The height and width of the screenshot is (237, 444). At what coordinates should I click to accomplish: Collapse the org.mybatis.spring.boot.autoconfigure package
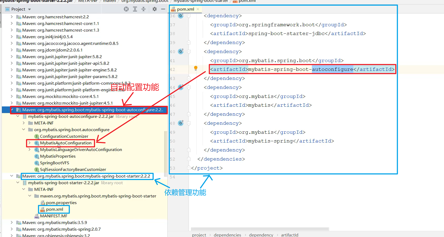(x=24, y=130)
